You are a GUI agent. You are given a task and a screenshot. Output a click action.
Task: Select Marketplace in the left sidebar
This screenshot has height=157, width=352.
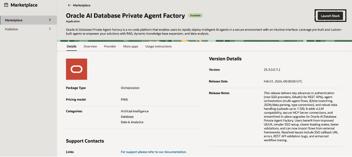(x=14, y=20)
